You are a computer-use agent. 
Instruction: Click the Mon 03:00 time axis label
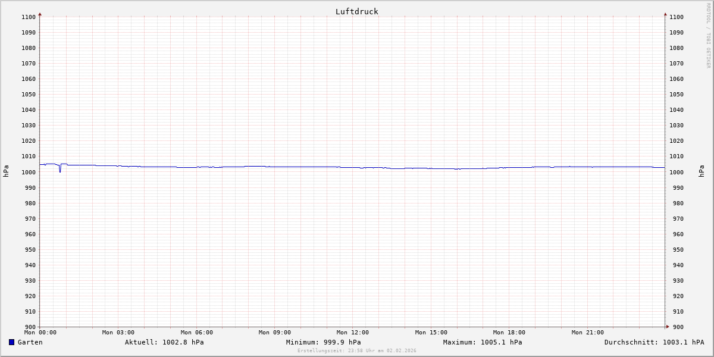click(118, 333)
